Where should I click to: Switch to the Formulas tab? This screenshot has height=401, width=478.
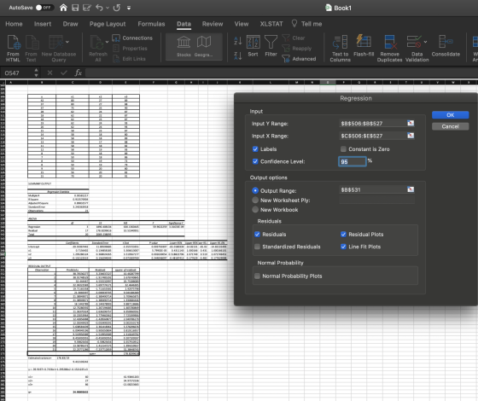pos(151,24)
